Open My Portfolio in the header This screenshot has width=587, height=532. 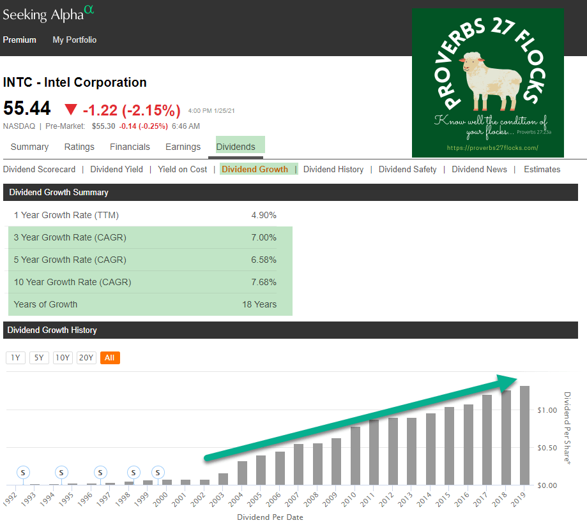[x=75, y=40]
